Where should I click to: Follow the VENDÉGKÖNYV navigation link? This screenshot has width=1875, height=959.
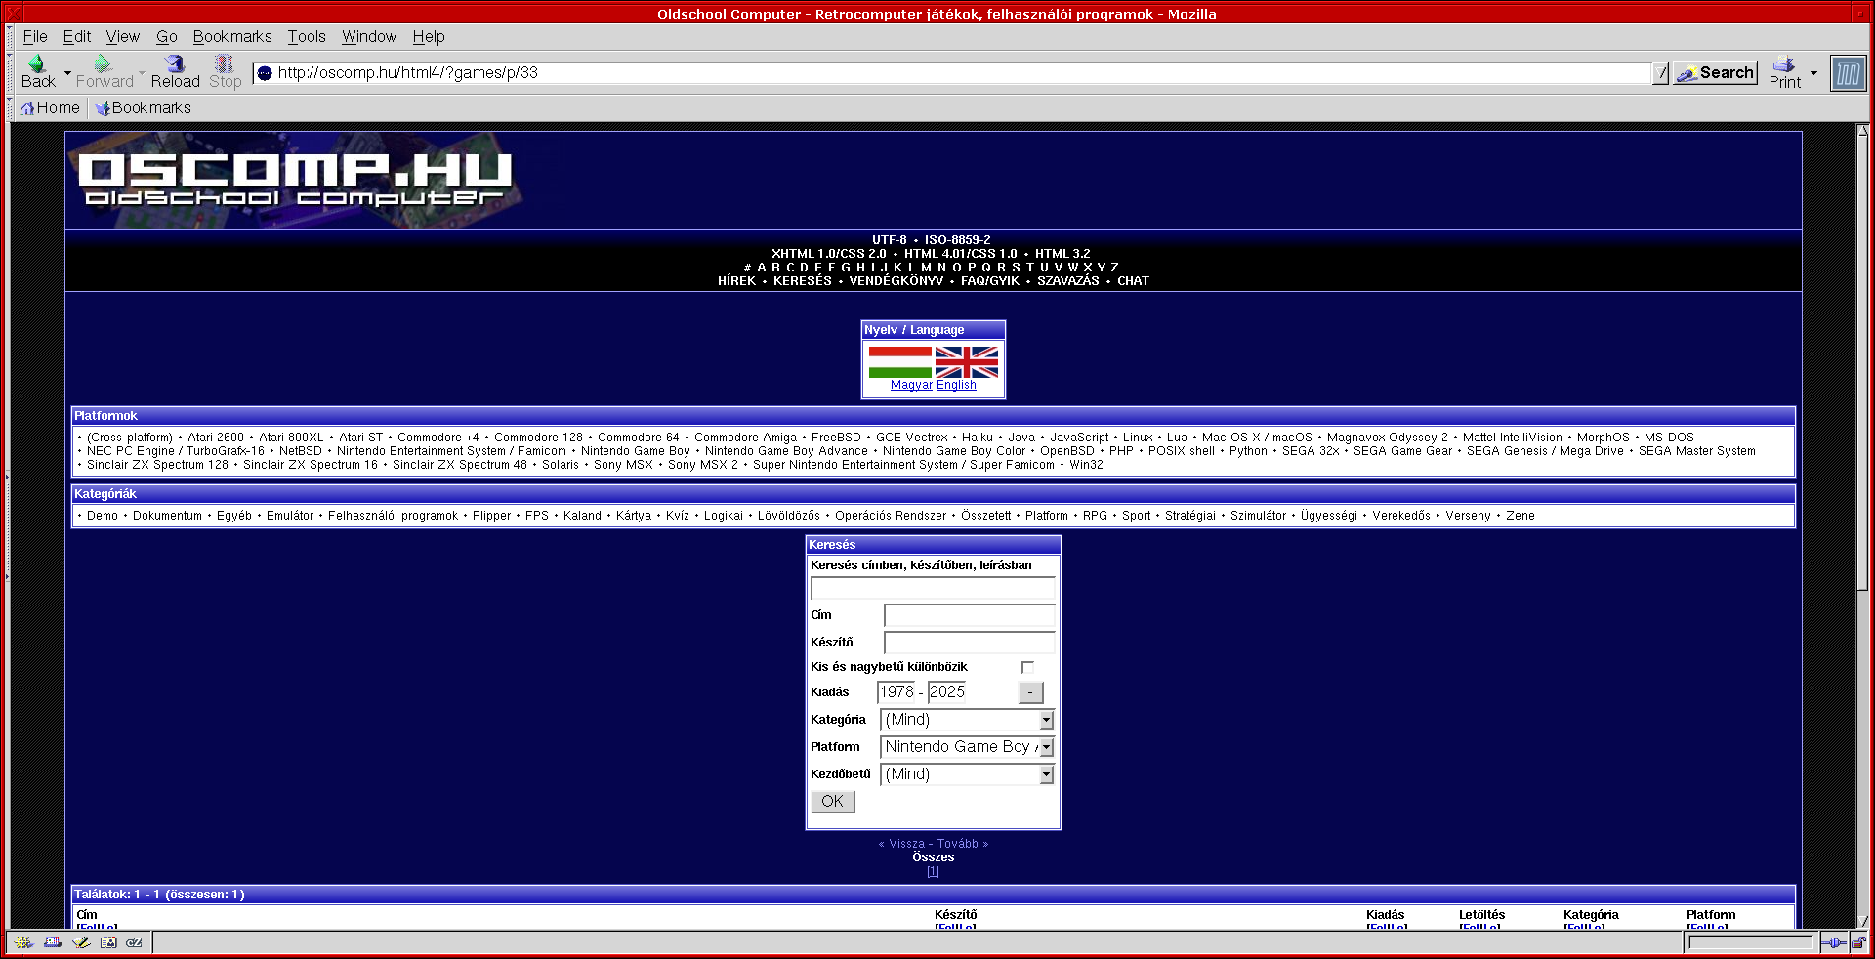click(896, 281)
